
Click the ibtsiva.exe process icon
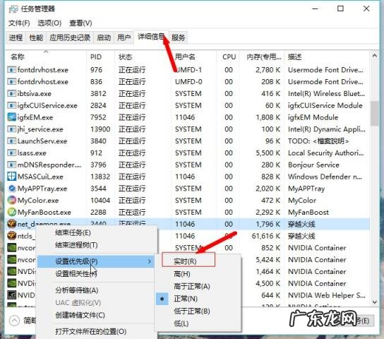tap(11, 93)
